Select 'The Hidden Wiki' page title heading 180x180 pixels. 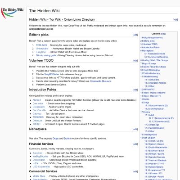[x=45, y=11]
